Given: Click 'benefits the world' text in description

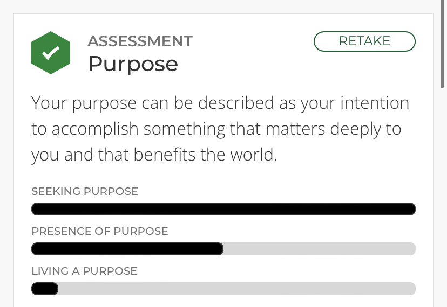Looking at the screenshot, I should click(205, 155).
